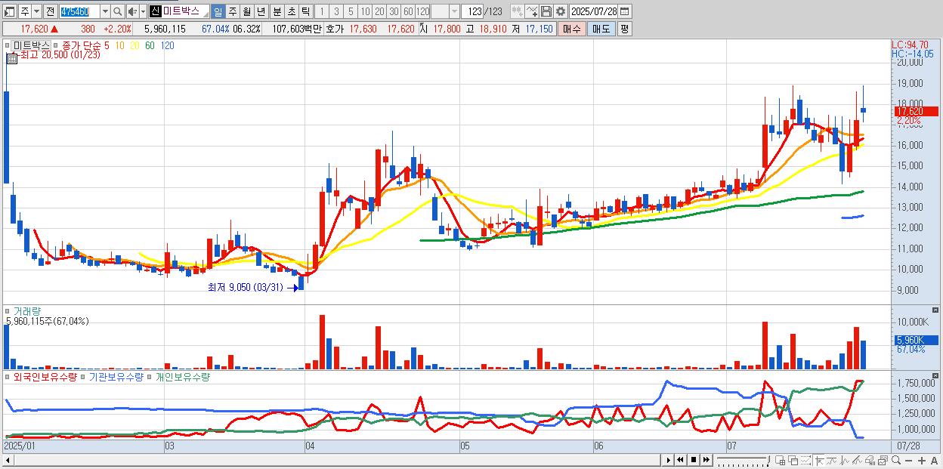943x469 pixels.
Task: Click the window grid layout icon
Action: [781, 460]
